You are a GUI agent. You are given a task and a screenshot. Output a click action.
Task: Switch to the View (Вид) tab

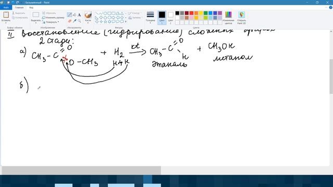[31, 7]
